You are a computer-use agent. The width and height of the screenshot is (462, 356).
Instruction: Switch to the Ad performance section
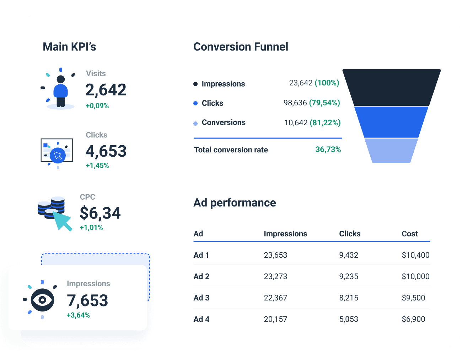235,203
